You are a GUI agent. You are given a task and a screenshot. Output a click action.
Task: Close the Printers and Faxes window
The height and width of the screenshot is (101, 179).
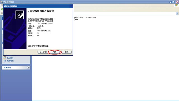tap(177, 2)
